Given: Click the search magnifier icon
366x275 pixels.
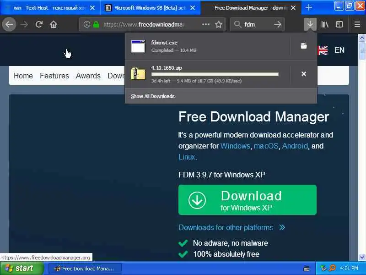Looking at the screenshot, I should (x=237, y=24).
